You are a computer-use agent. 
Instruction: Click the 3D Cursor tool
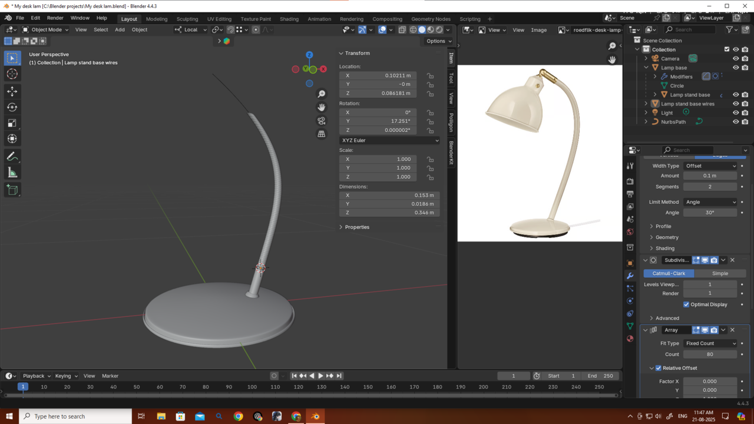pyautogui.click(x=12, y=74)
